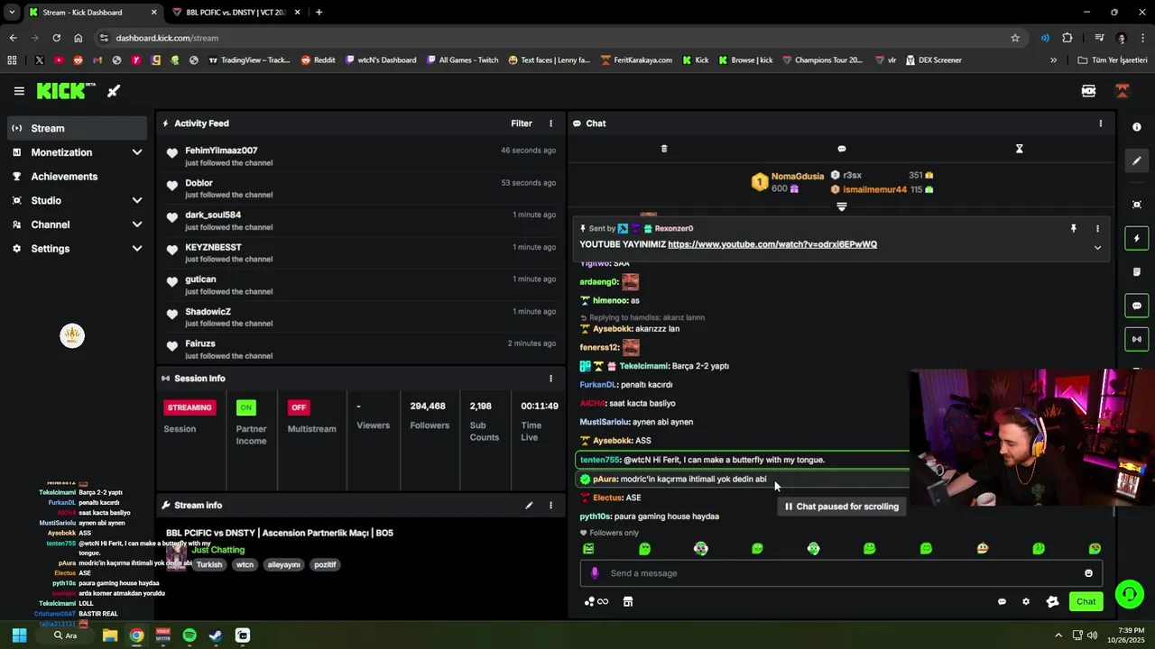Click the store shop icon below the message box
This screenshot has height=649, width=1155.
pyautogui.click(x=628, y=601)
